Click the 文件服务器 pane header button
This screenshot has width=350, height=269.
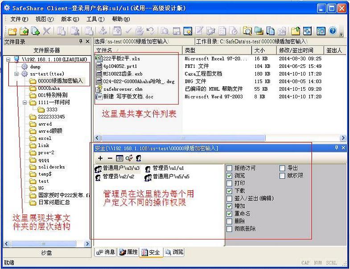(x=47, y=50)
